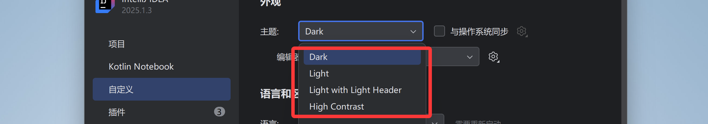
Task: Open the 主题 theme combo box
Action: tap(361, 31)
